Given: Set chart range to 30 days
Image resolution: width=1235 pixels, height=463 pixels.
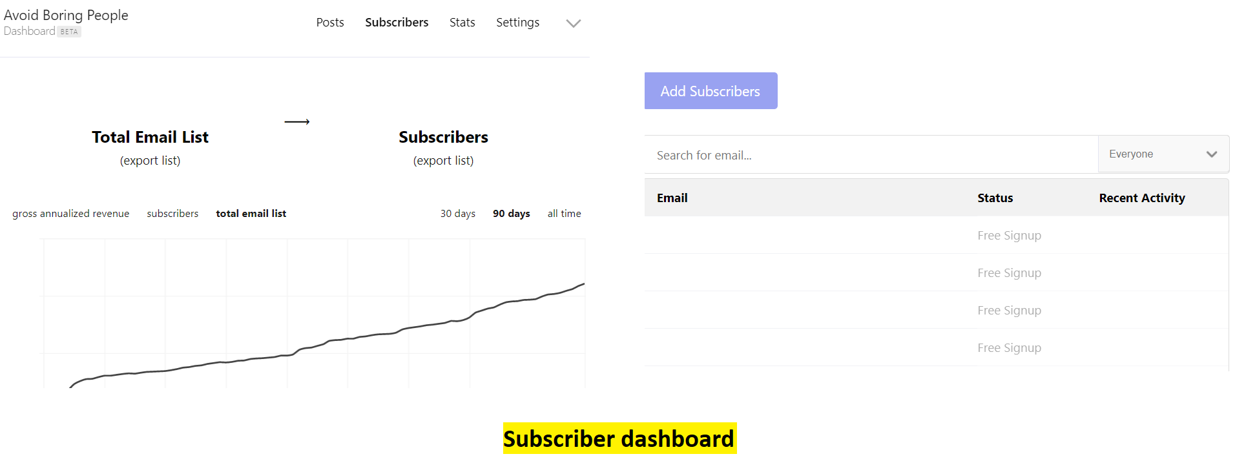Looking at the screenshot, I should [458, 214].
